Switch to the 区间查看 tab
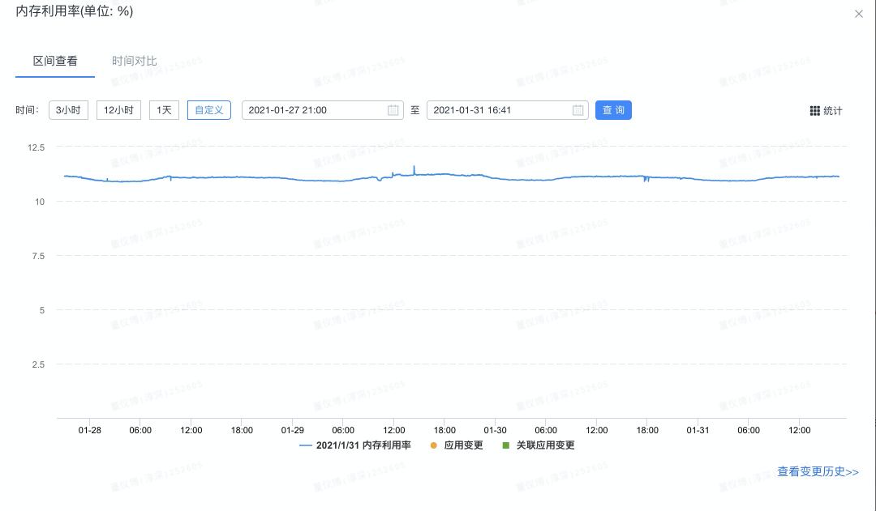The image size is (876, 511). click(x=55, y=62)
